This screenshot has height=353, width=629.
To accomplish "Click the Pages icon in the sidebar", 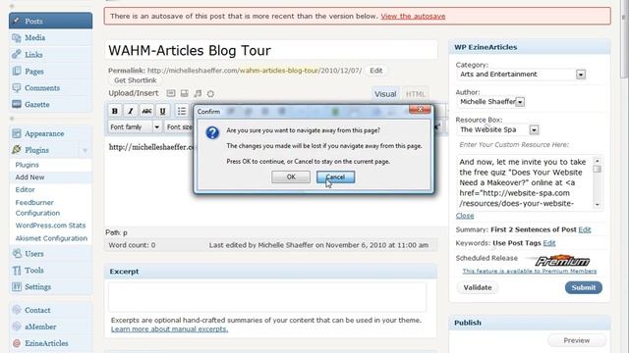I will click(x=17, y=72).
